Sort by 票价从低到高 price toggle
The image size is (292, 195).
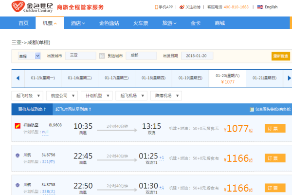click(32, 110)
